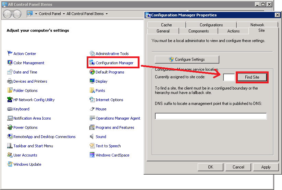
Task: Confirm with the OK button
Action: [x=210, y=167]
